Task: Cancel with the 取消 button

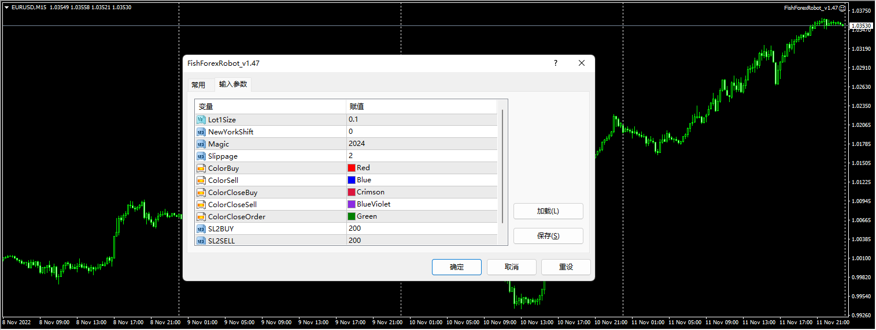Action: click(512, 267)
